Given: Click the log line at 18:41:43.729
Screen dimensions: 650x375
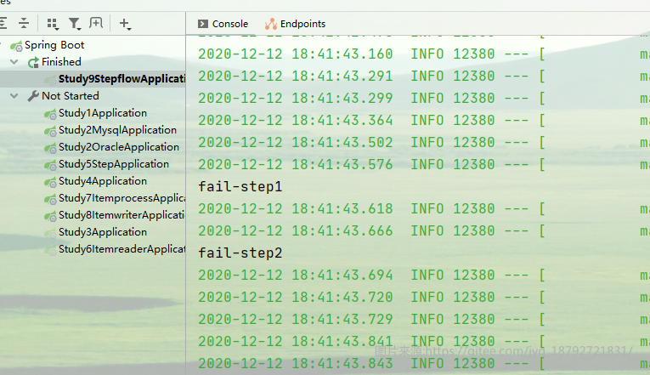Looking at the screenshot, I should (x=424, y=320).
